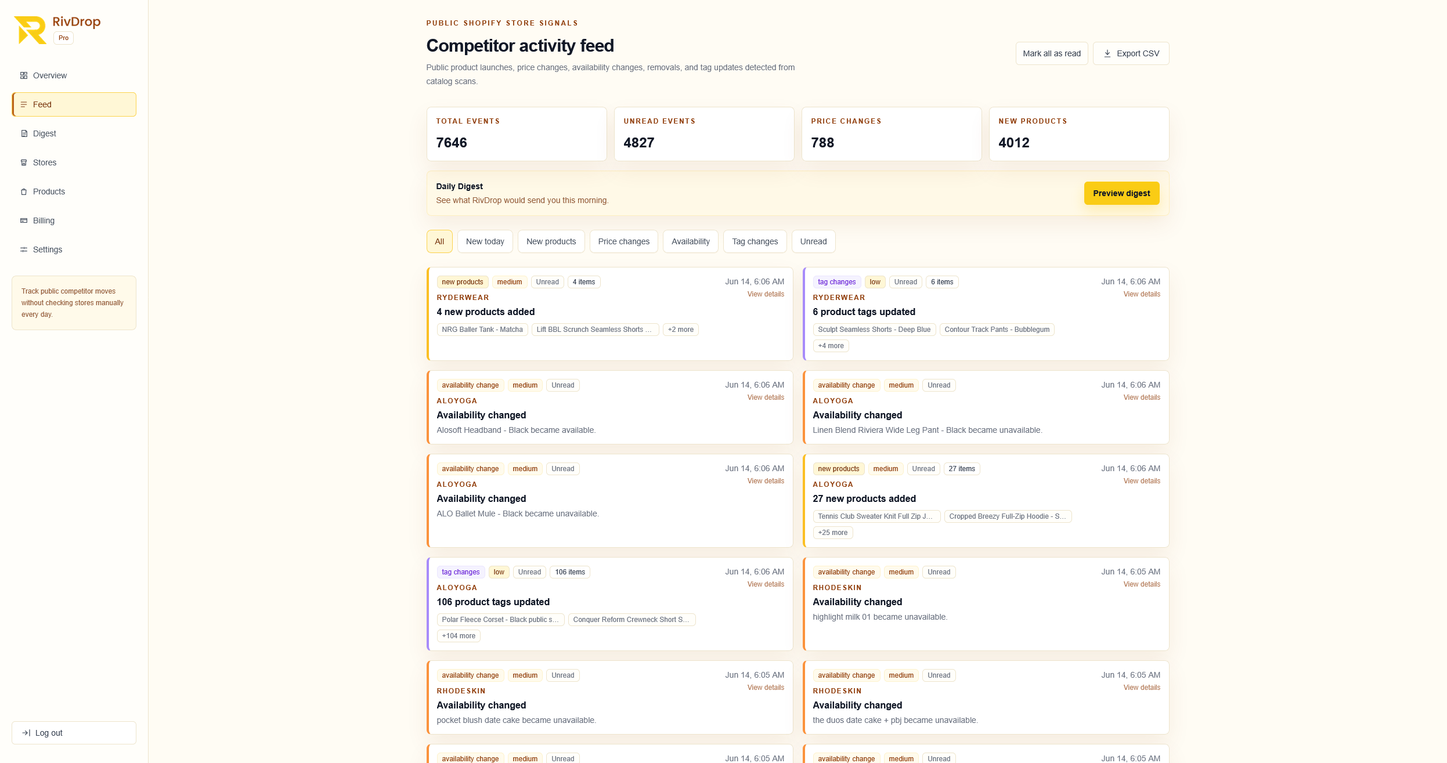Click the RivDrop logo icon
1447x763 pixels.
pyautogui.click(x=30, y=30)
